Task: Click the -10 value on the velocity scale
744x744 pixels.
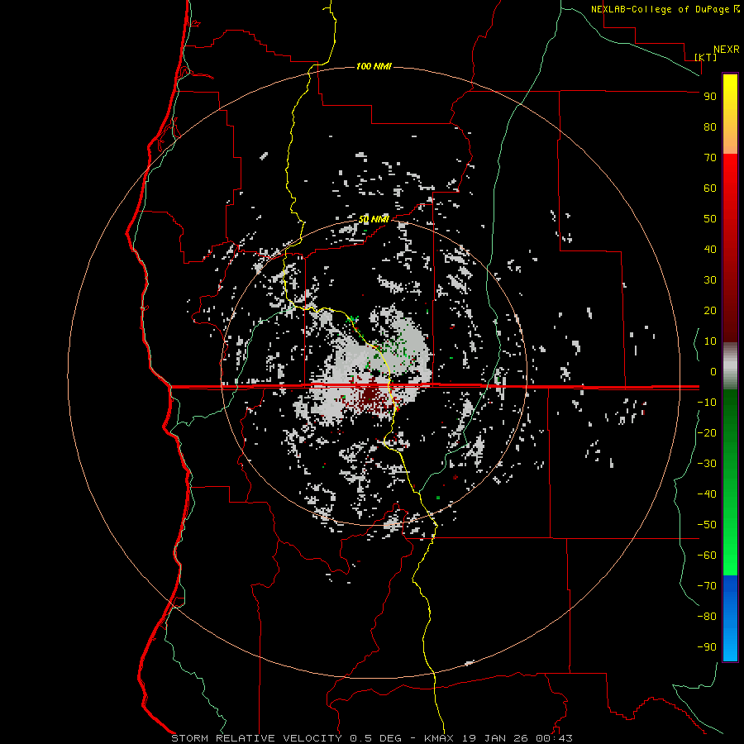Action: click(707, 403)
